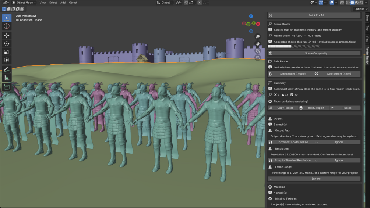Ignore the Frame Range warning

click(314, 179)
